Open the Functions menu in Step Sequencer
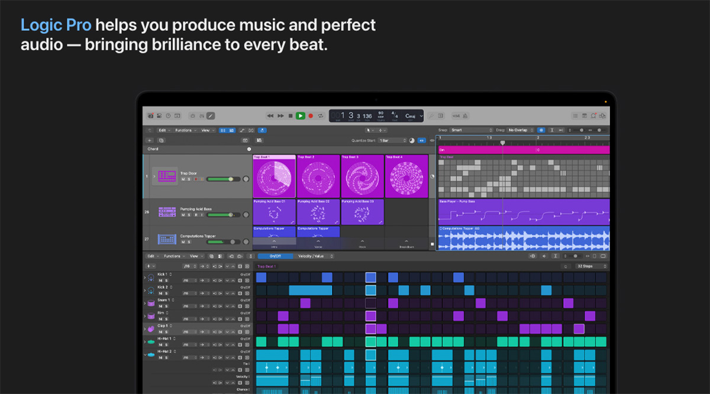 (173, 256)
